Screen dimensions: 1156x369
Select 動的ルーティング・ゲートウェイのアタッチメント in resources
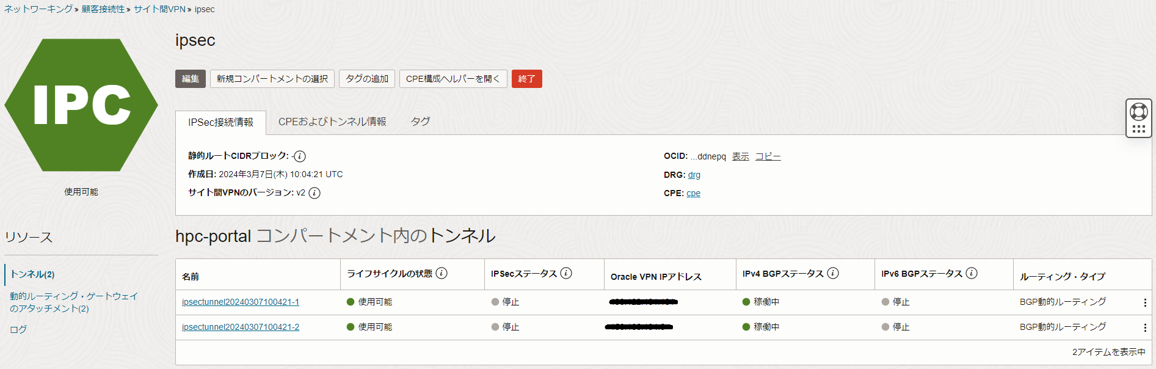tap(73, 302)
